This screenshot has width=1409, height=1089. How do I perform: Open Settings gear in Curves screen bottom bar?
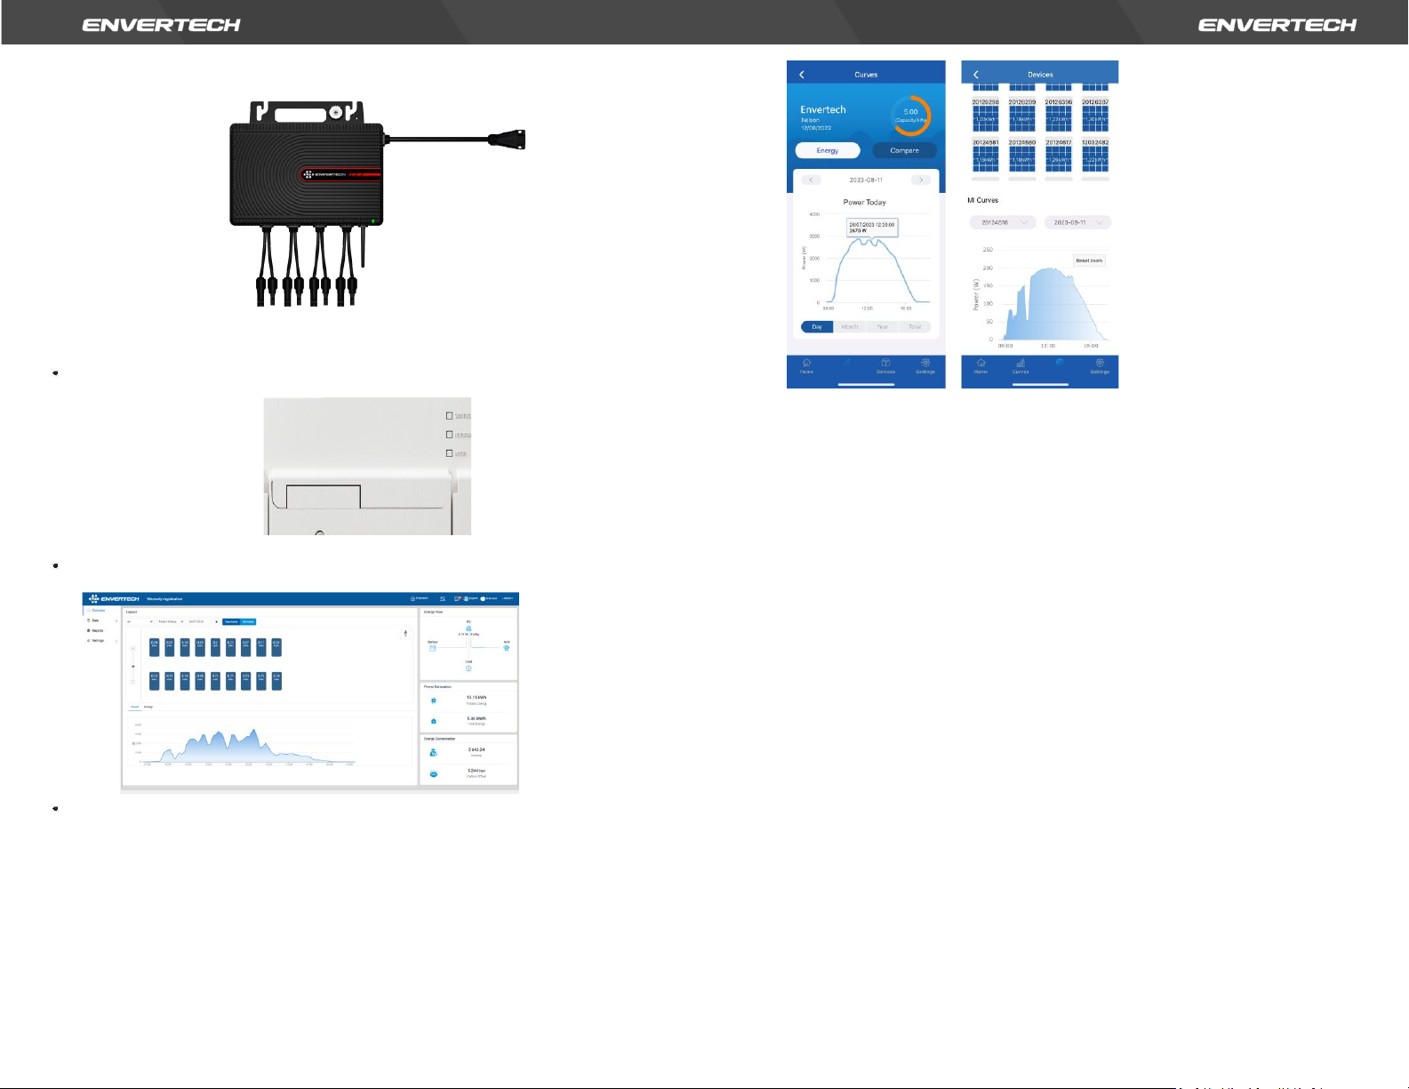(925, 365)
